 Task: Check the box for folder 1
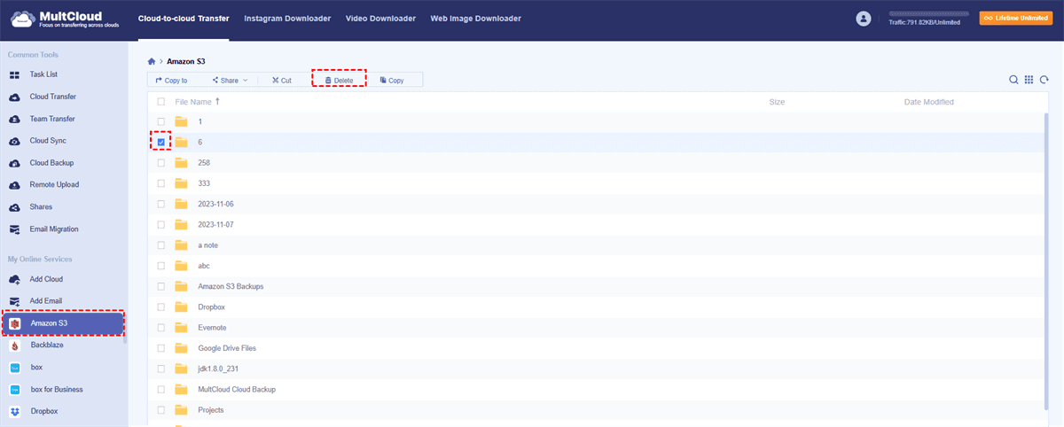point(161,121)
